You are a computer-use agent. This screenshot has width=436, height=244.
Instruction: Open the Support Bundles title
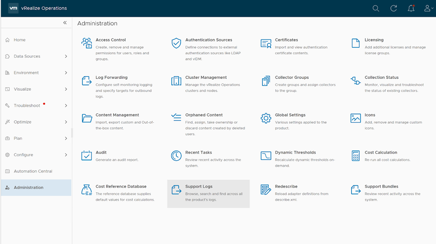pyautogui.click(x=381, y=186)
